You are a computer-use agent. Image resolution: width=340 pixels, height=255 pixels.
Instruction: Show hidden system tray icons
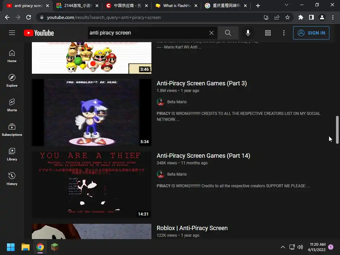pyautogui.click(x=283, y=247)
